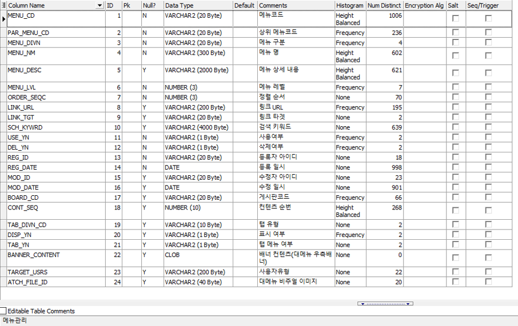The height and width of the screenshot is (326, 518).
Task: Check the Seq/Trigger box for ATCH_FILE_ID
Action: point(488,281)
